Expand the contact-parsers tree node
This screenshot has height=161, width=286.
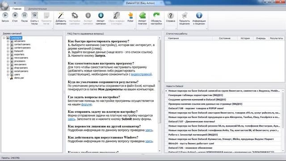point(8,45)
